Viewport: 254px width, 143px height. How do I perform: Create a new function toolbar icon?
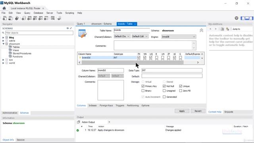click(x=46, y=18)
